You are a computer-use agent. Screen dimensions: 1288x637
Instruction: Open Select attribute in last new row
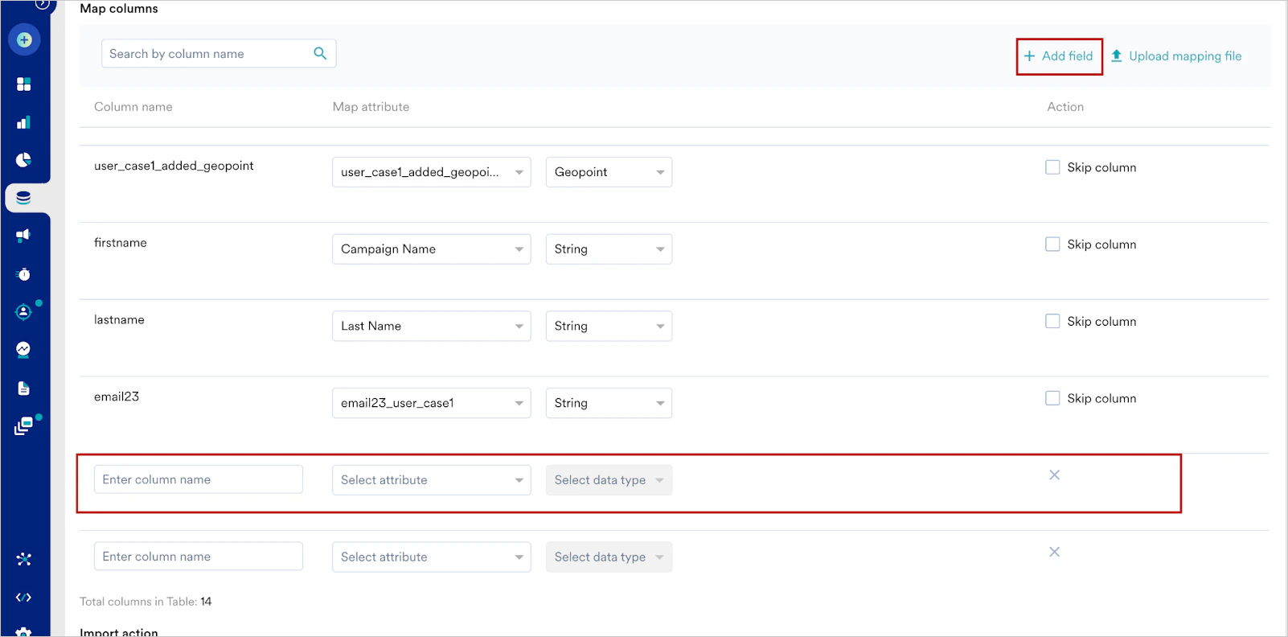tap(432, 557)
